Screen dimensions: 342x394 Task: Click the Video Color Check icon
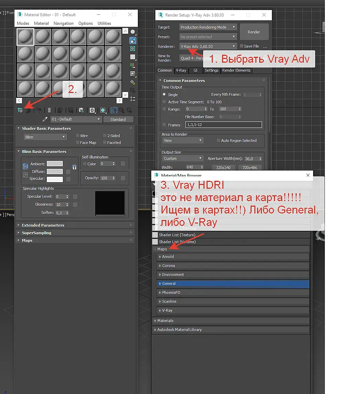pos(133,65)
